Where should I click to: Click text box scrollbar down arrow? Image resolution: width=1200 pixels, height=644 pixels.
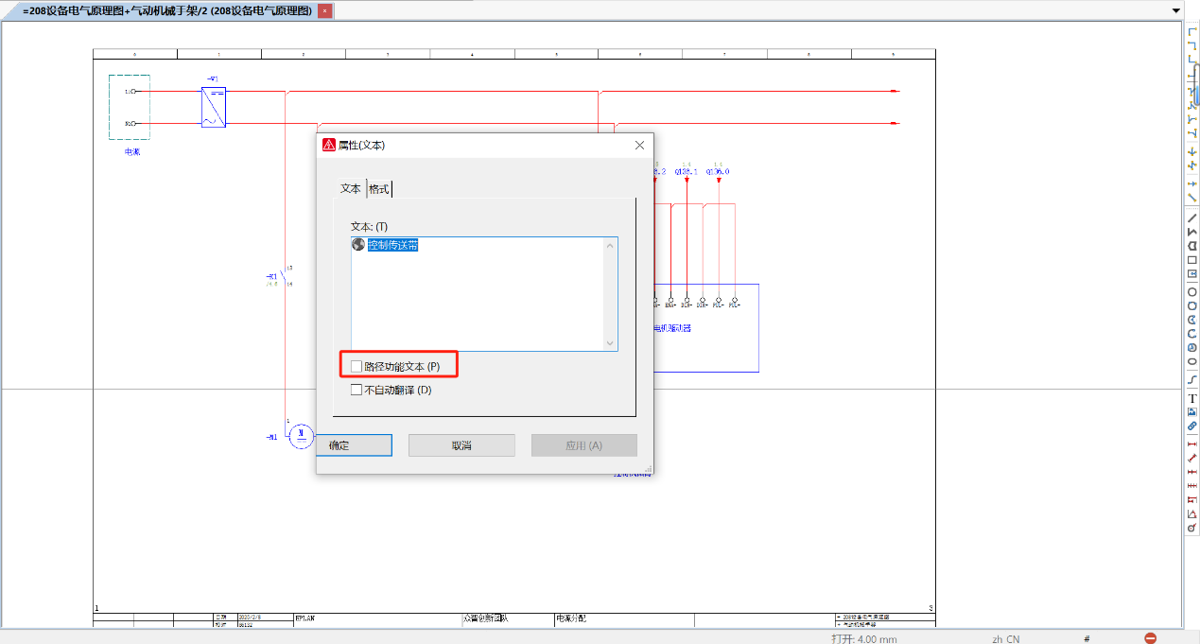pos(610,342)
